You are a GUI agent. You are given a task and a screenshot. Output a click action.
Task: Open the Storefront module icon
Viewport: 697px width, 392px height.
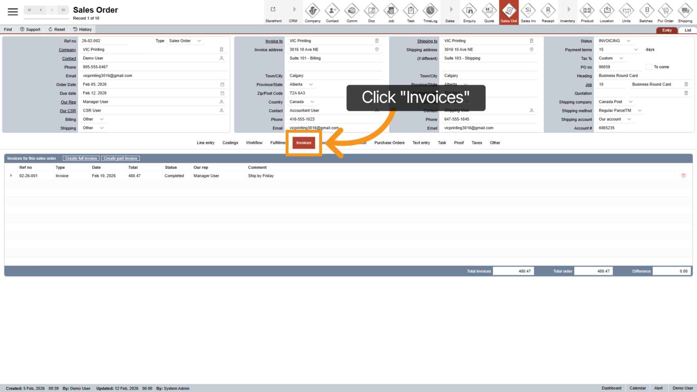coord(273,12)
